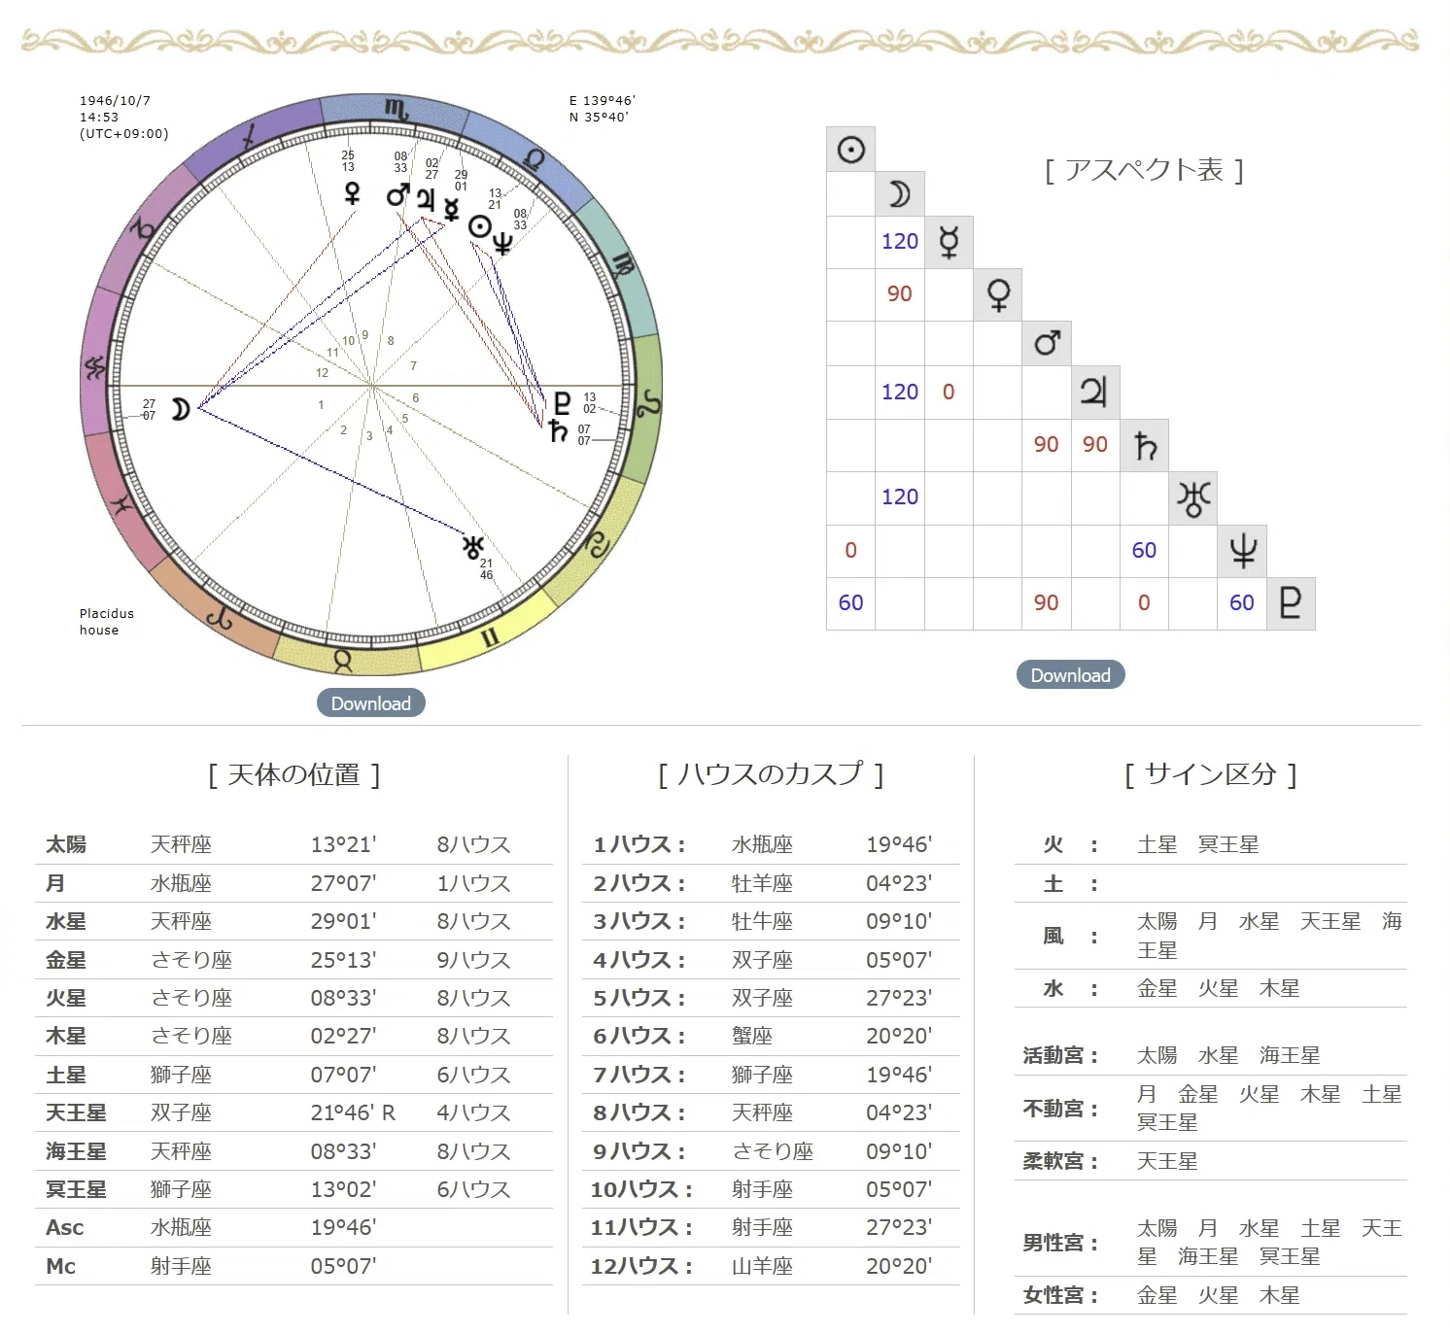
Task: Click the Moon–Uranus aspect cell showing 120
Action: tap(900, 497)
